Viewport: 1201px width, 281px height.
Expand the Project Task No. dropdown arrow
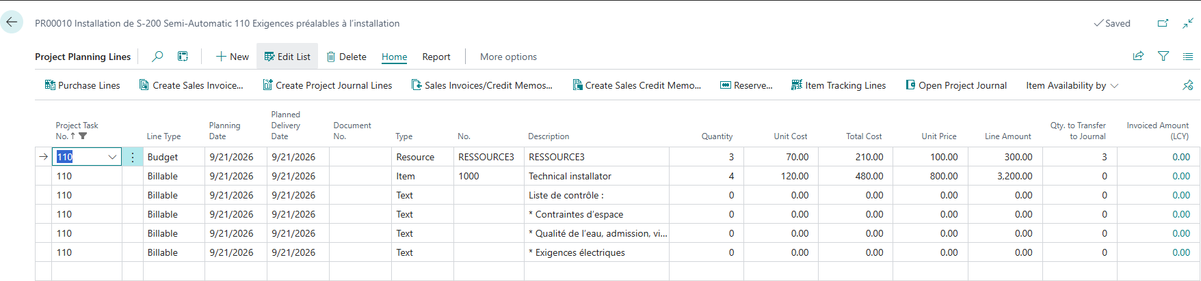tap(112, 157)
